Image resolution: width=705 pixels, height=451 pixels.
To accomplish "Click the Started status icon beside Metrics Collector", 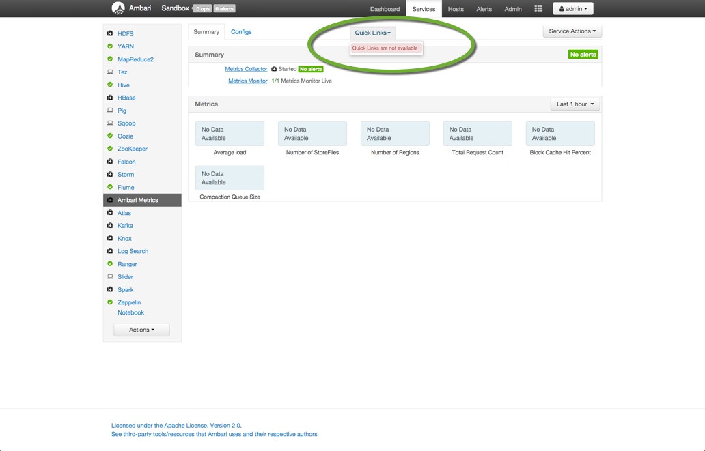I will (x=274, y=69).
